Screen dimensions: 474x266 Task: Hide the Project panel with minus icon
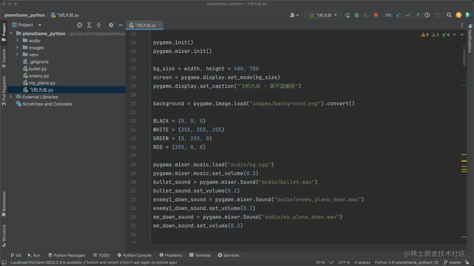[x=121, y=25]
